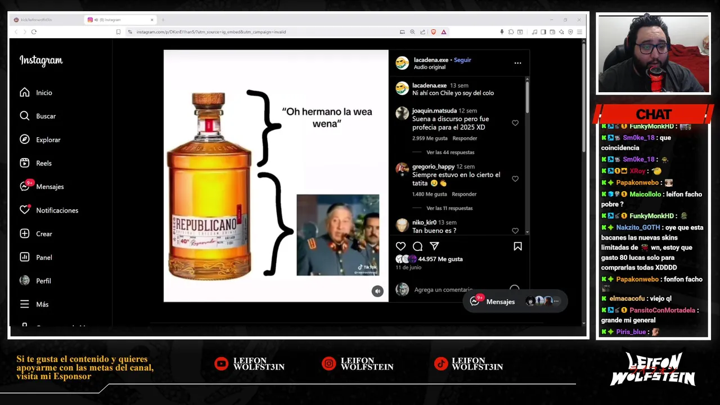Expand 'Ver las 11 respuestas'
This screenshot has height=405, width=720.
click(449, 208)
